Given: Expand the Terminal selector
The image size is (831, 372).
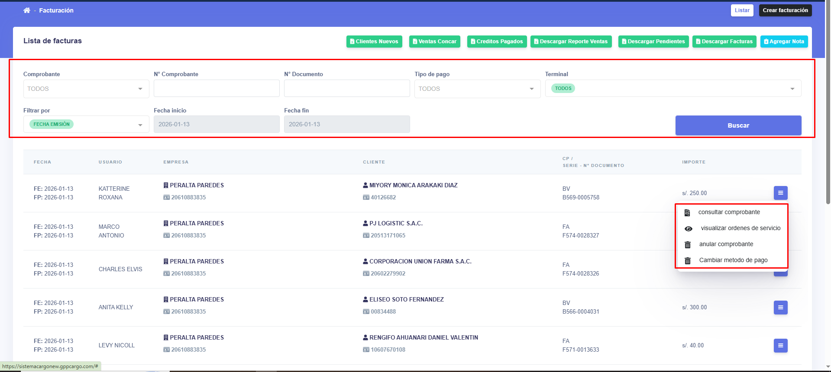Looking at the screenshot, I should tap(673, 89).
